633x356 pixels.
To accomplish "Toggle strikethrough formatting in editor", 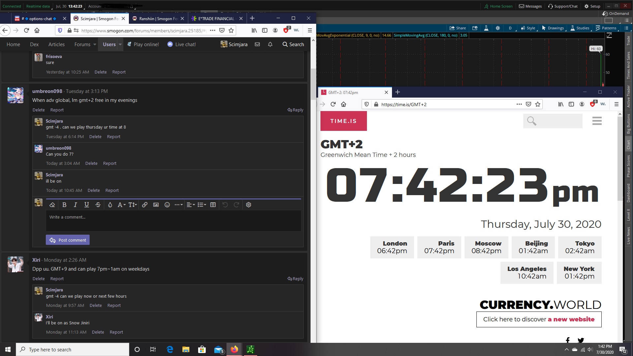I will pos(98,205).
